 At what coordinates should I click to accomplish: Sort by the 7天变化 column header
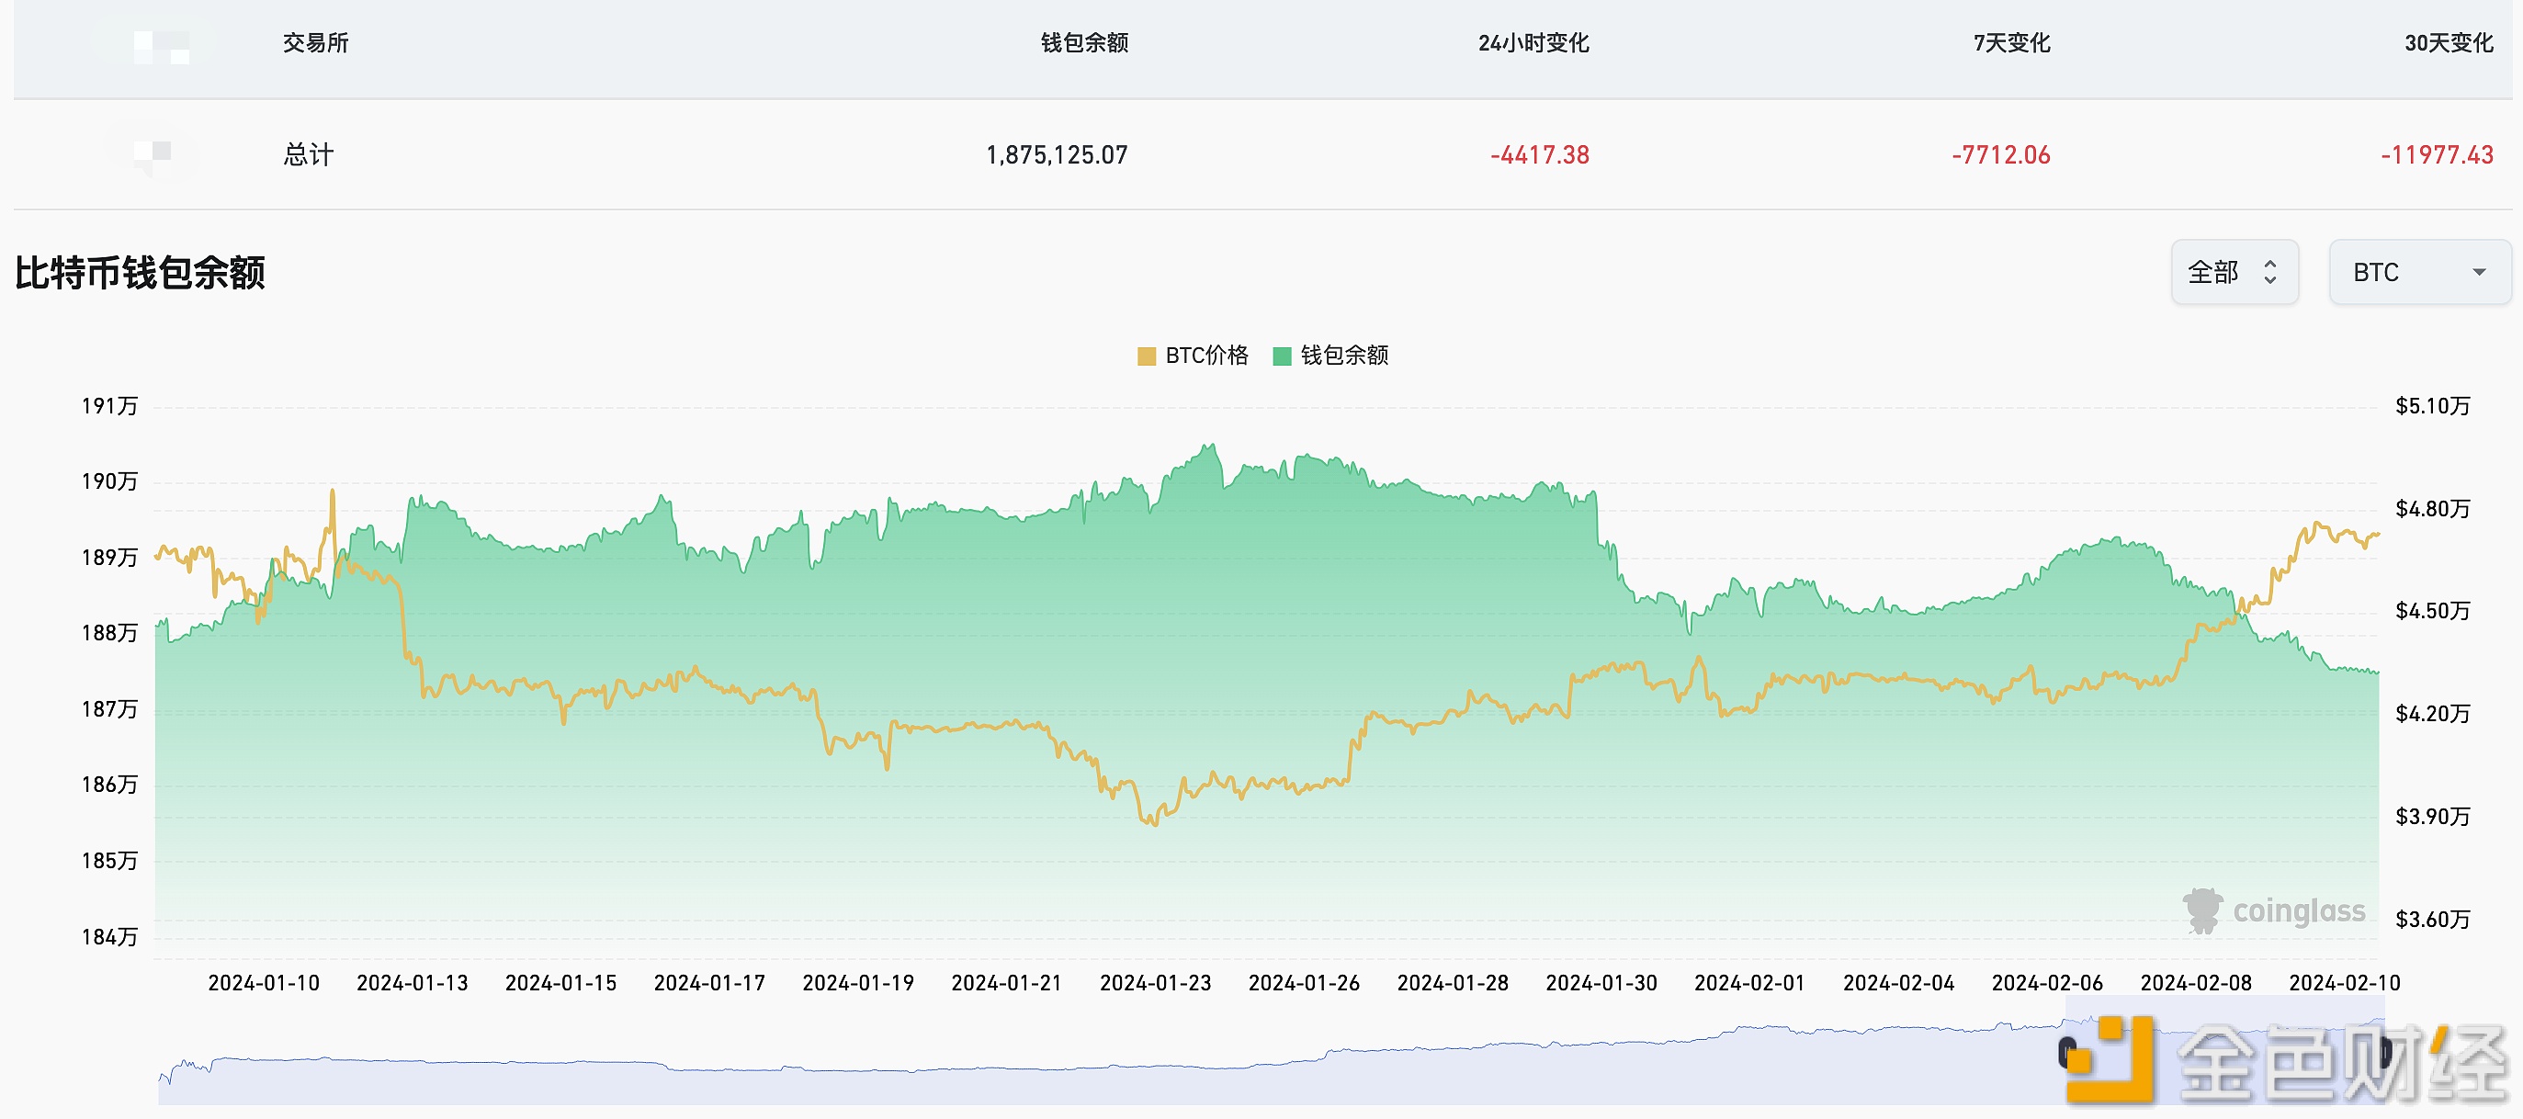2012,43
